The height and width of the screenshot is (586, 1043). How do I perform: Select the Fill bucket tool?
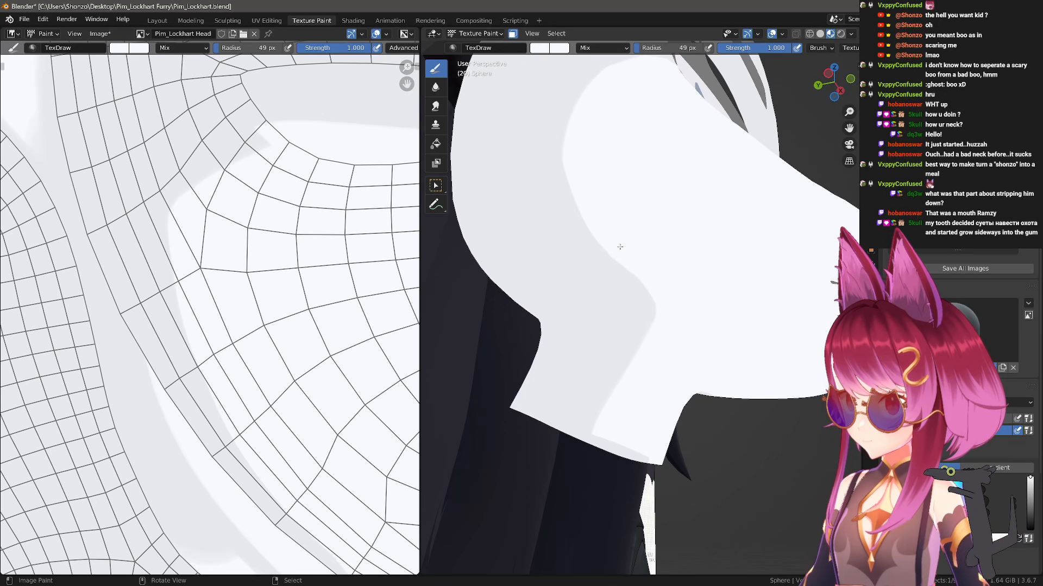pyautogui.click(x=436, y=144)
